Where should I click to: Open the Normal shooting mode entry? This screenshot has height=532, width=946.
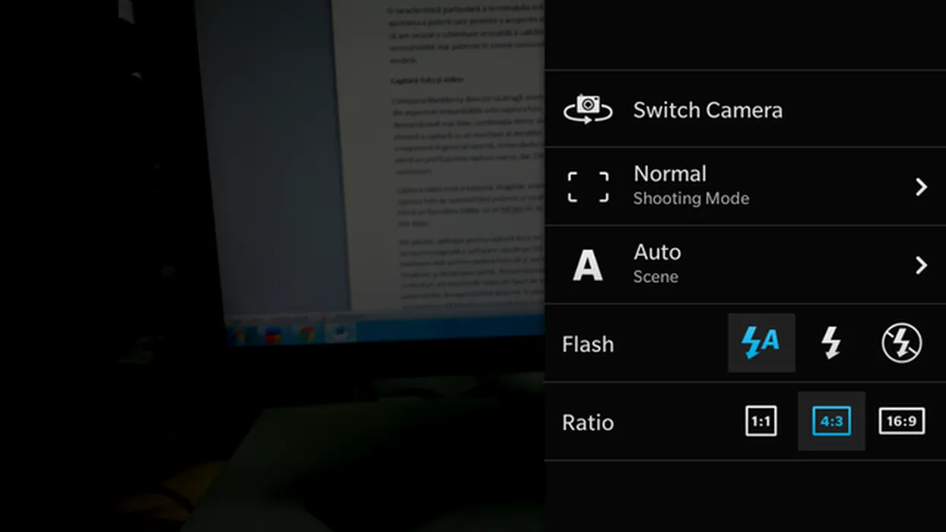point(670,174)
